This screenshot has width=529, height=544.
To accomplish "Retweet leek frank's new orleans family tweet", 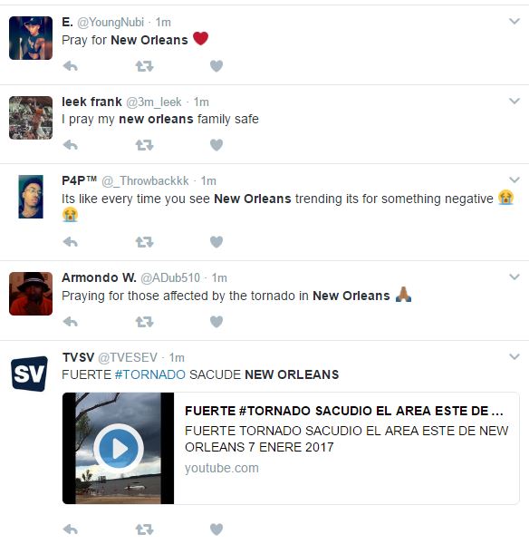I will click(144, 145).
